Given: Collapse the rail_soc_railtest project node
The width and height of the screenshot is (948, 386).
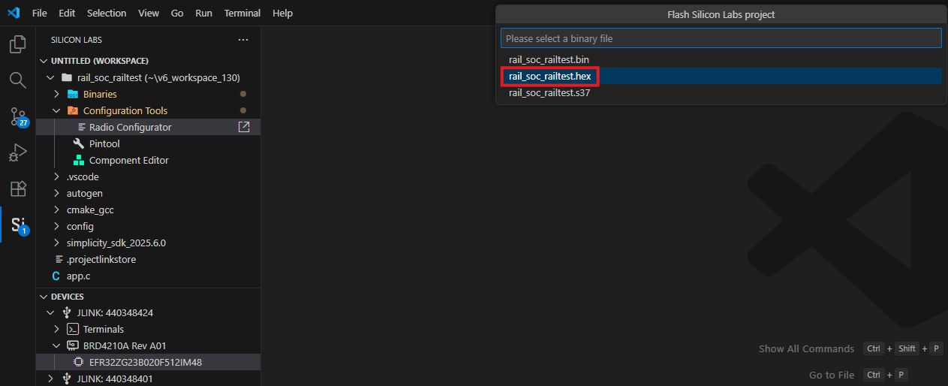Looking at the screenshot, I should click(50, 77).
